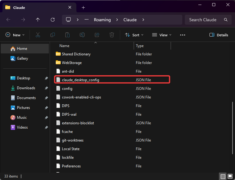This screenshot has width=235, height=180.
Task: Select the Claude window tab
Action: 39,7
